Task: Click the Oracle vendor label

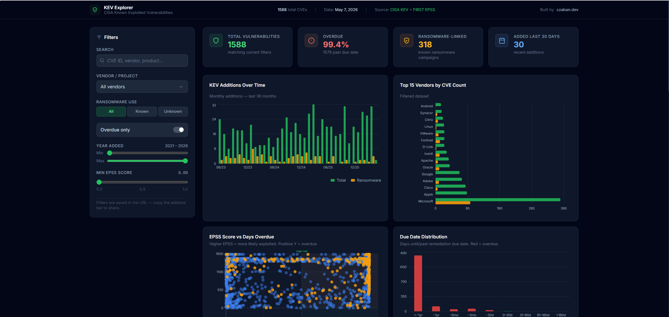Action: pyautogui.click(x=428, y=167)
